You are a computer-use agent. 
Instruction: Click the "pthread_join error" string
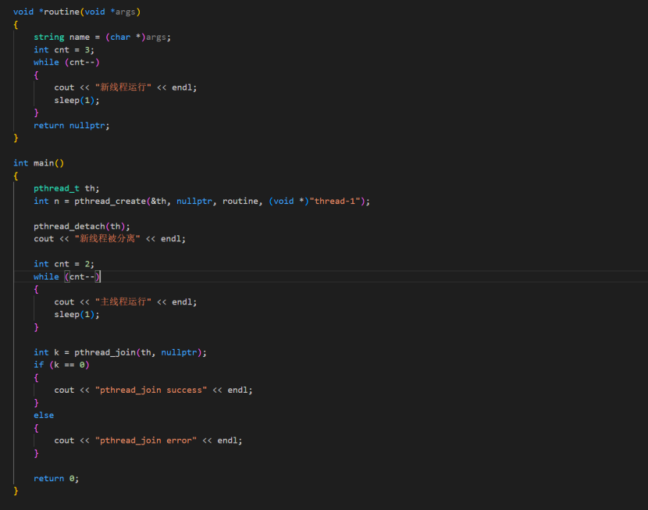[x=146, y=440]
